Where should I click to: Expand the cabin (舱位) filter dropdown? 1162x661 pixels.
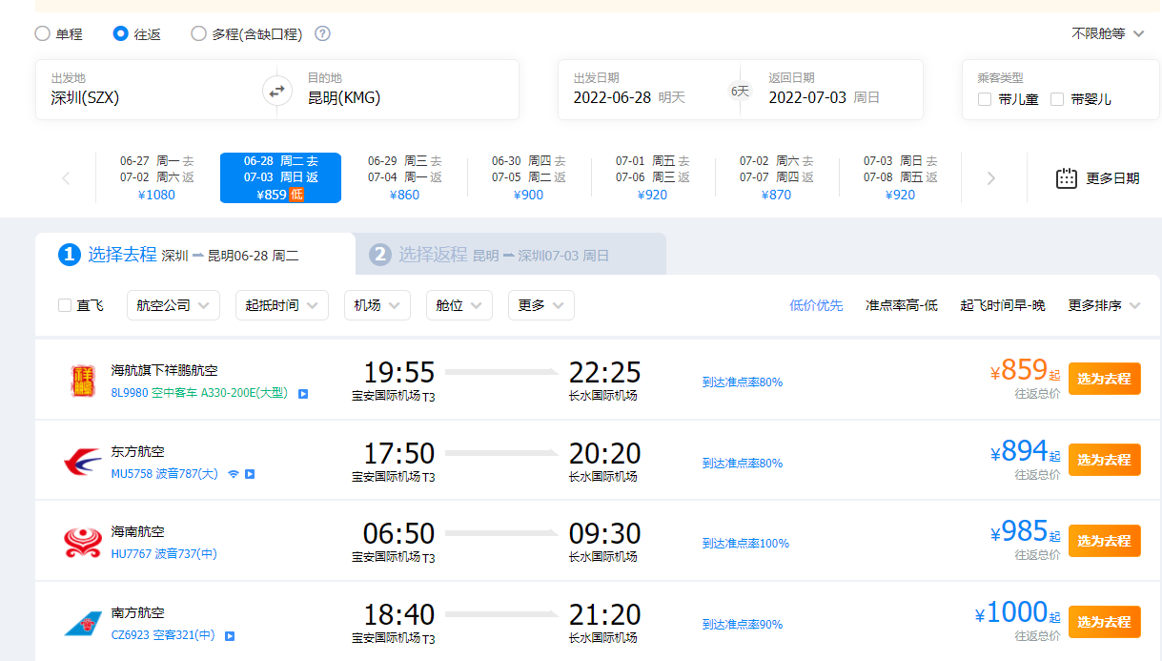point(459,305)
